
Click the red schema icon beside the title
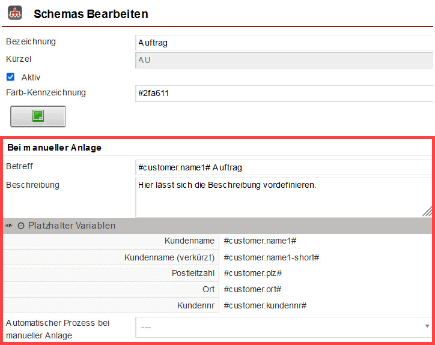(x=15, y=13)
